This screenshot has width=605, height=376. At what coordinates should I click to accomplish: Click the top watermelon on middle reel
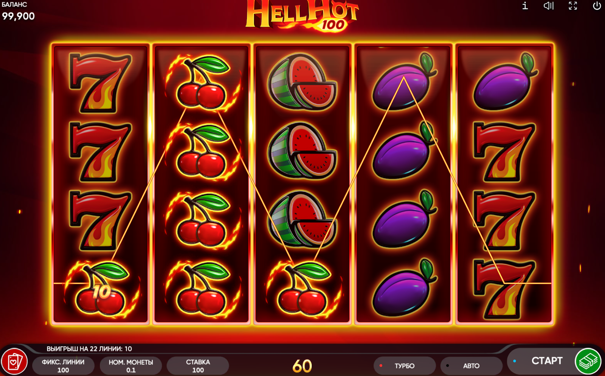[302, 82]
